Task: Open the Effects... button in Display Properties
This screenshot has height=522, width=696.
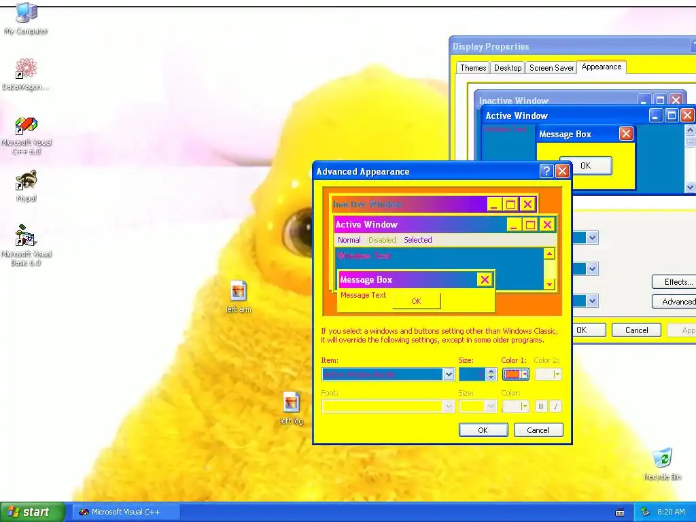Action: [x=674, y=282]
